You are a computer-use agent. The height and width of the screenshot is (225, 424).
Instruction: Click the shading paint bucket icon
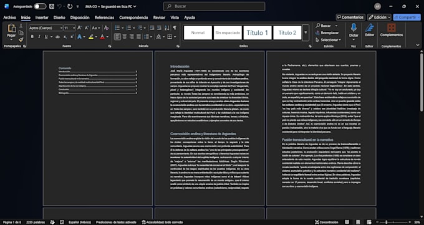pyautogui.click(x=158, y=37)
